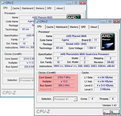
Task: Maximize the front CPU-Z window
Action: 110,22
